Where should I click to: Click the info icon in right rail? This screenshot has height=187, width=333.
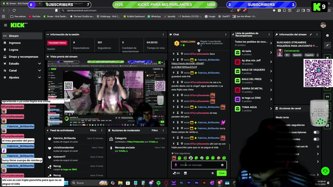(328, 35)
